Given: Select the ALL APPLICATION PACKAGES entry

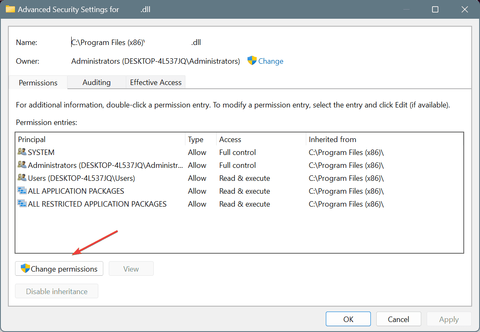Looking at the screenshot, I should point(240,191).
